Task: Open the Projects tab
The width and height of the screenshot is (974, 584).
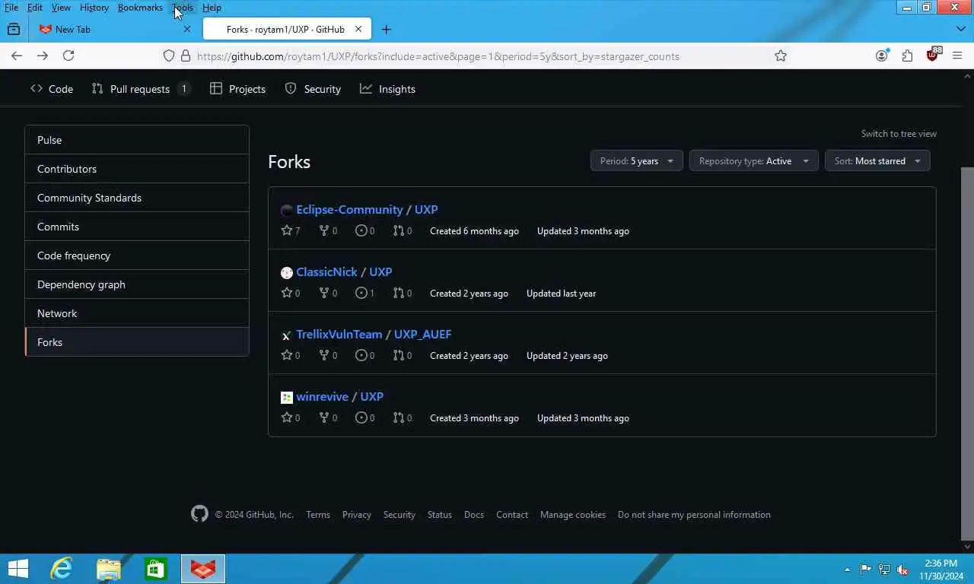Action: 237,89
